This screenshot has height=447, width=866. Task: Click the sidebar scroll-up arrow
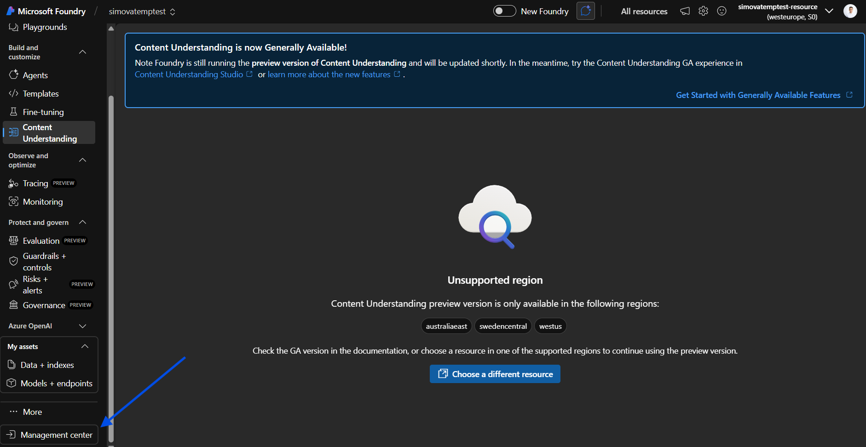pyautogui.click(x=111, y=29)
